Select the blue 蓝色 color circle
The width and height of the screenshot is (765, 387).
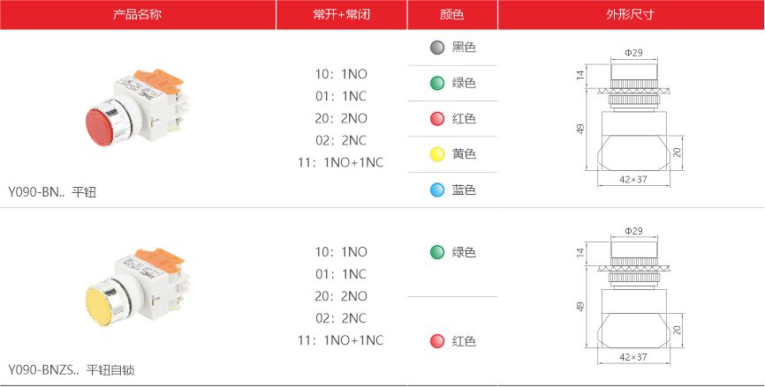437,190
